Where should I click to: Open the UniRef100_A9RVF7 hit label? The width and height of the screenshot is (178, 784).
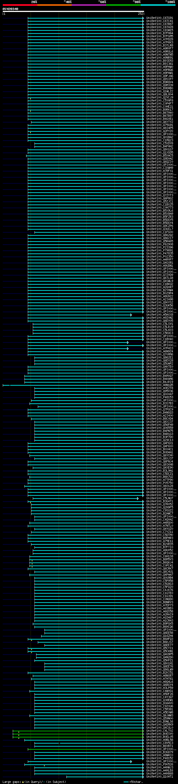(159, 49)
